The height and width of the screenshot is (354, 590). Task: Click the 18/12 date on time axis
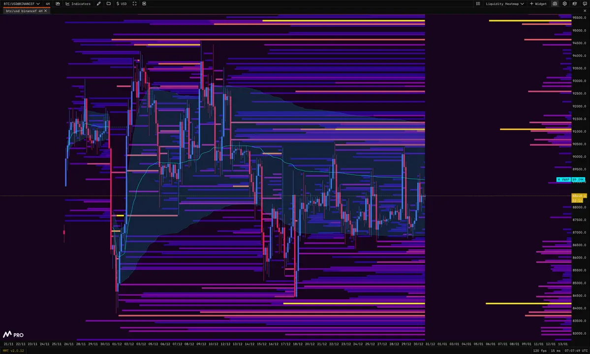pyautogui.click(x=298, y=344)
